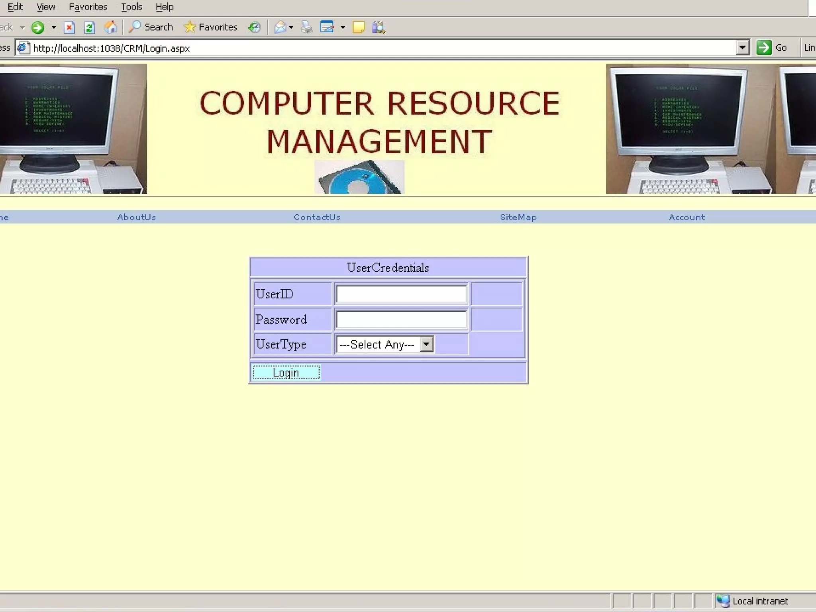This screenshot has height=612, width=816.
Task: Click the Print toolbar icon
Action: pyautogui.click(x=306, y=27)
